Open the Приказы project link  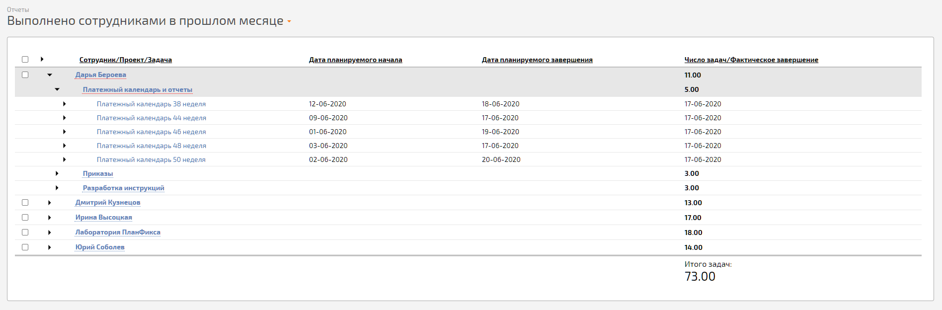[98, 174]
